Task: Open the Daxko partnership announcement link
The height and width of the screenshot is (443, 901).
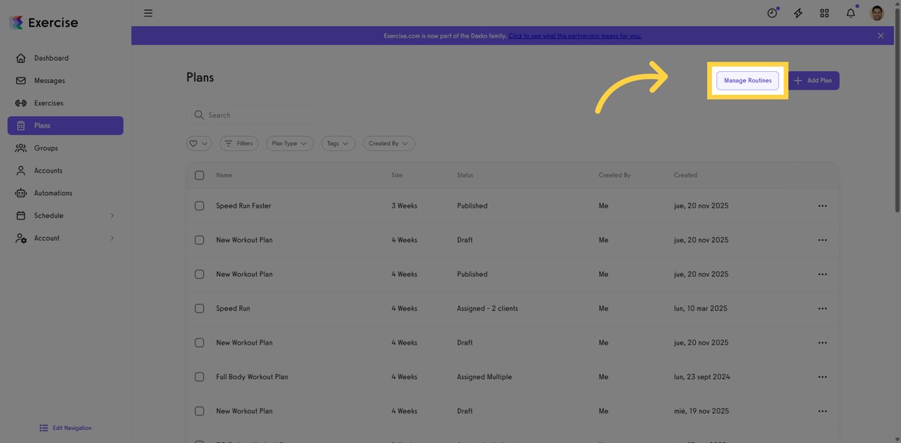Action: (x=575, y=36)
